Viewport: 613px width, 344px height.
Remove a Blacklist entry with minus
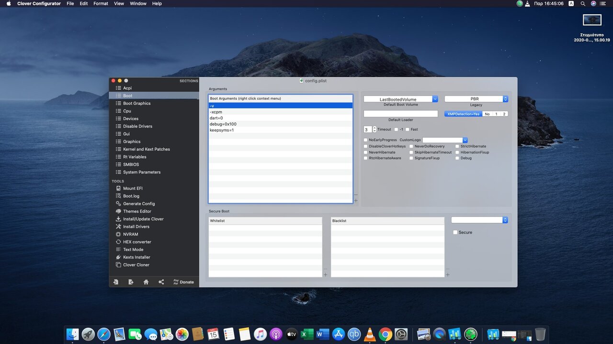click(448, 269)
